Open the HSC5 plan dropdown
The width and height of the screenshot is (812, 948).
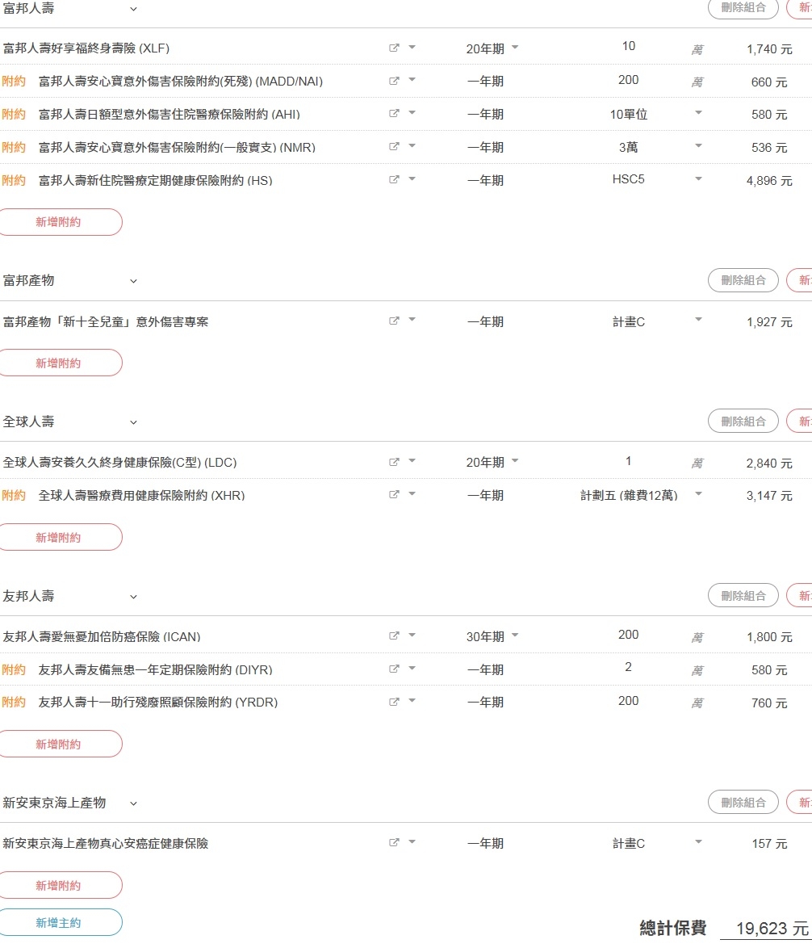click(x=698, y=178)
